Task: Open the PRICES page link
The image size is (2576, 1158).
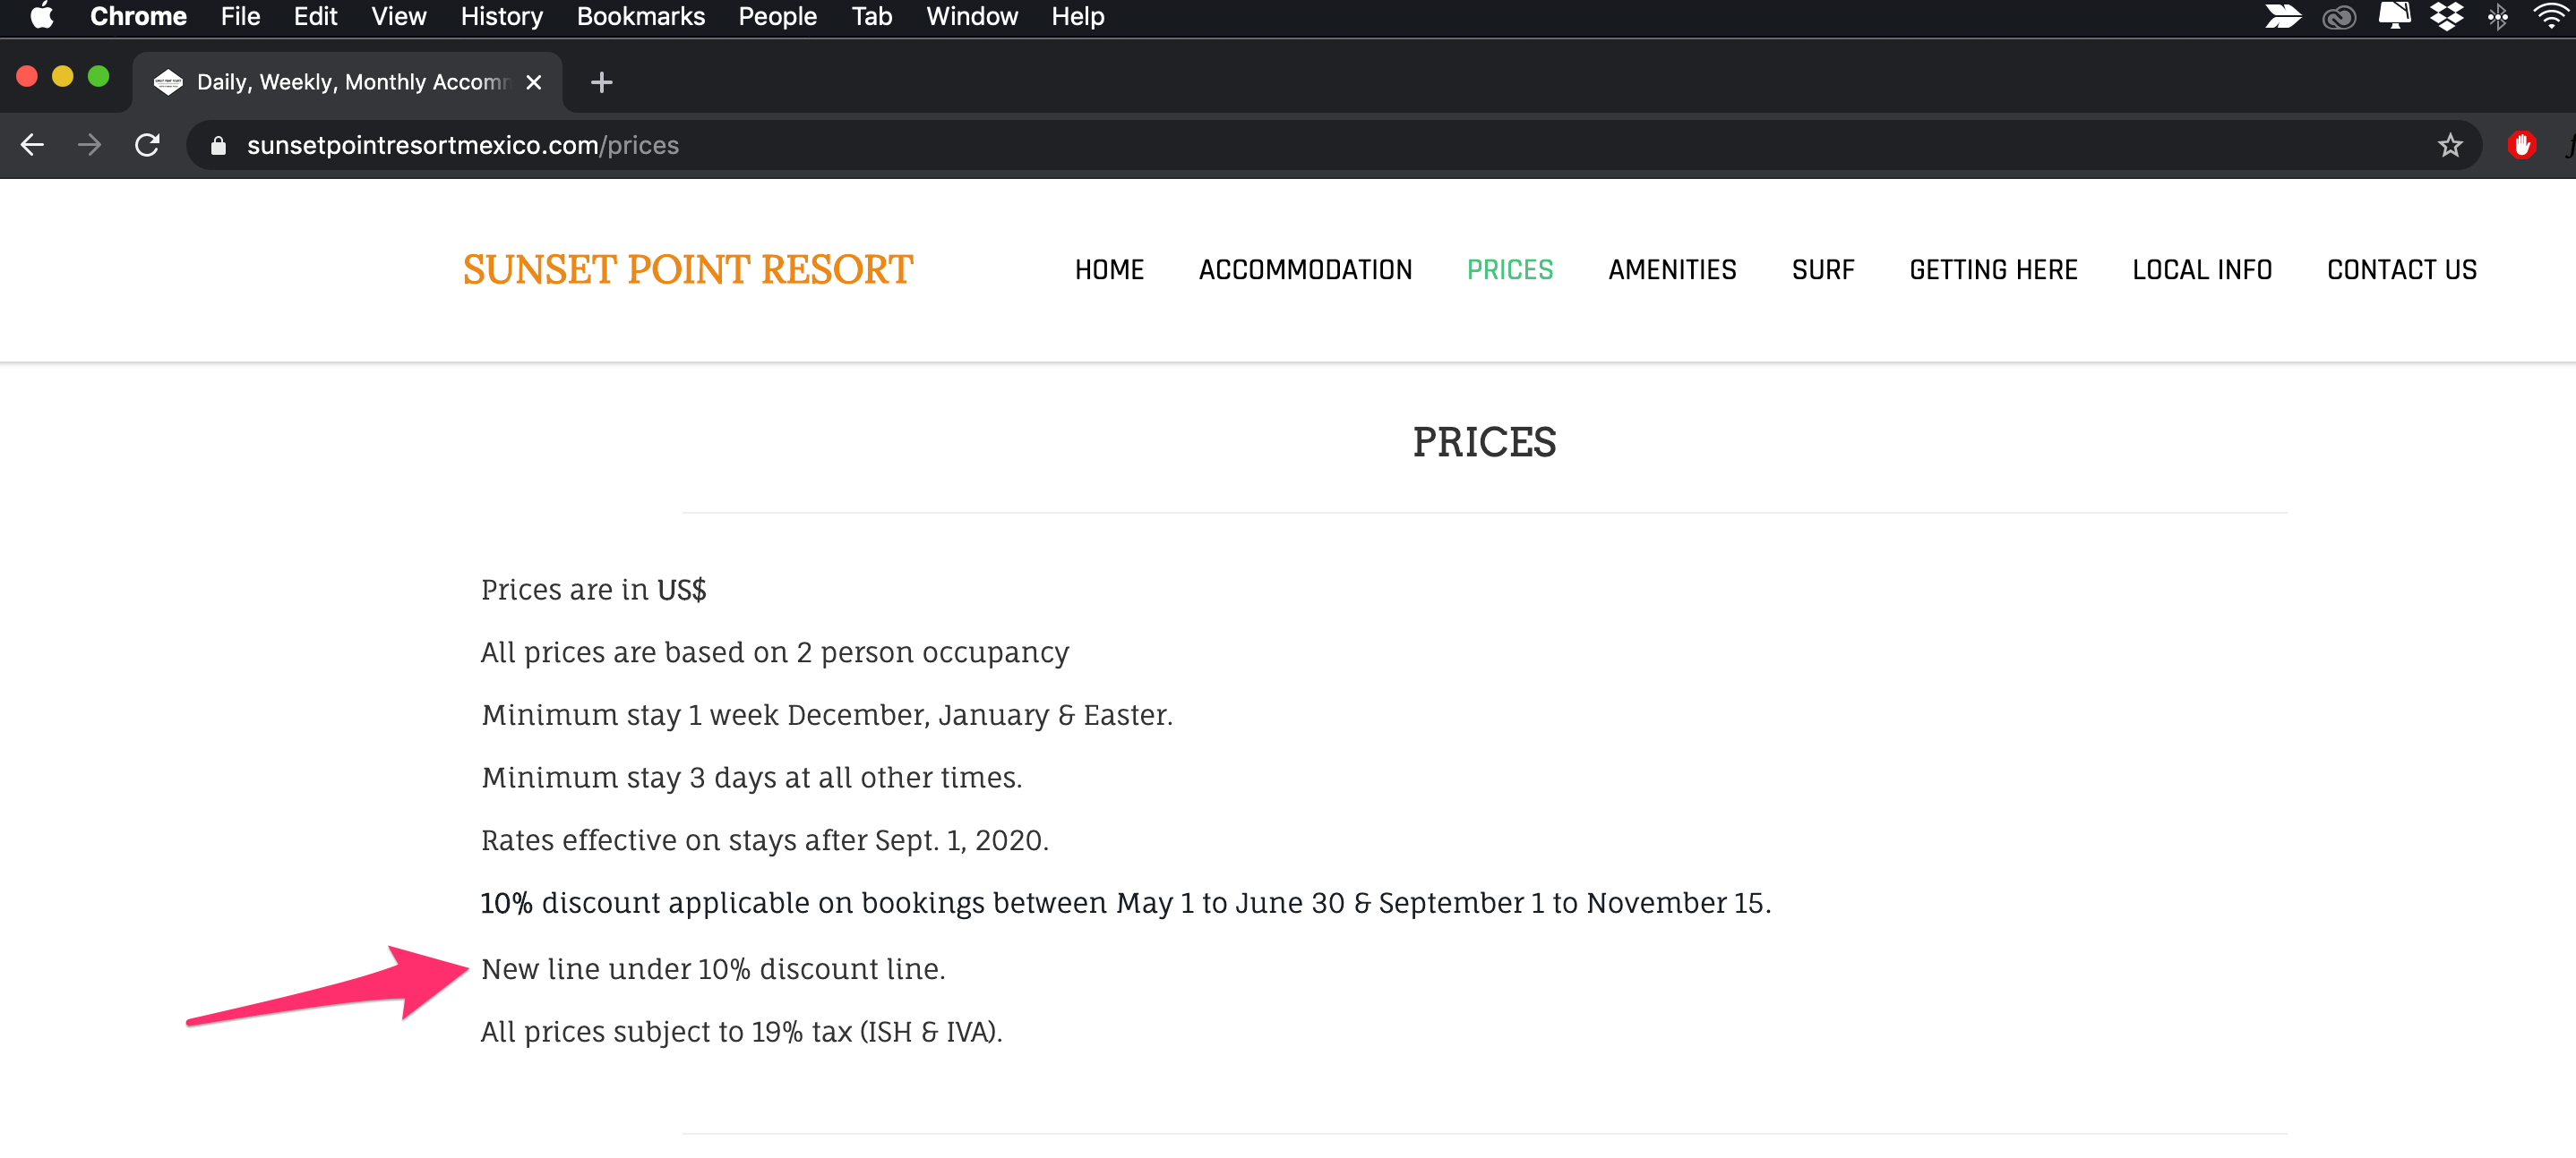Action: pos(1509,269)
